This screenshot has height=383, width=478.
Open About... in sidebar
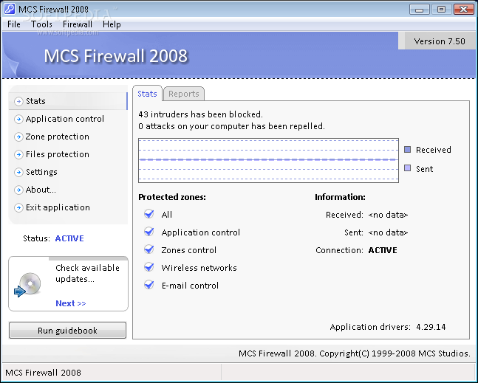[41, 190]
